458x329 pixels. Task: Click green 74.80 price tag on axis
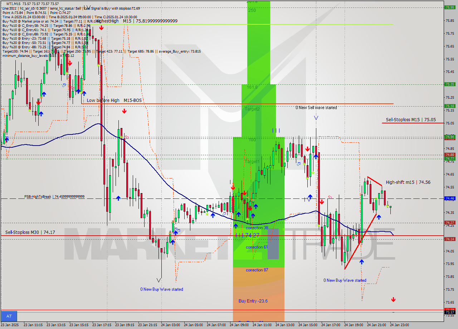coord(450,155)
